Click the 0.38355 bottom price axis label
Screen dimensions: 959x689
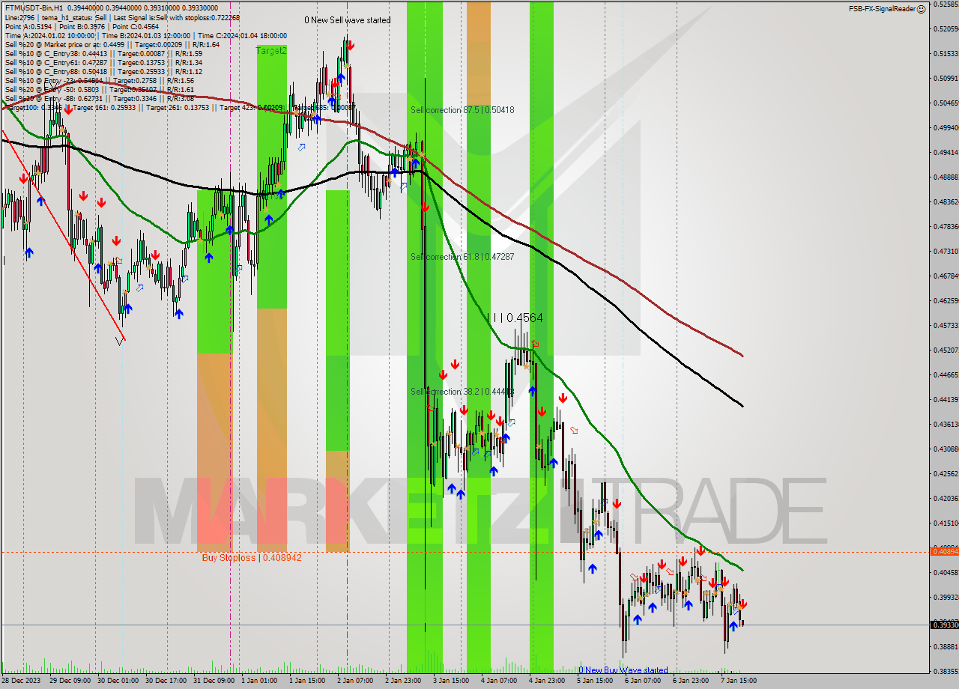point(946,671)
